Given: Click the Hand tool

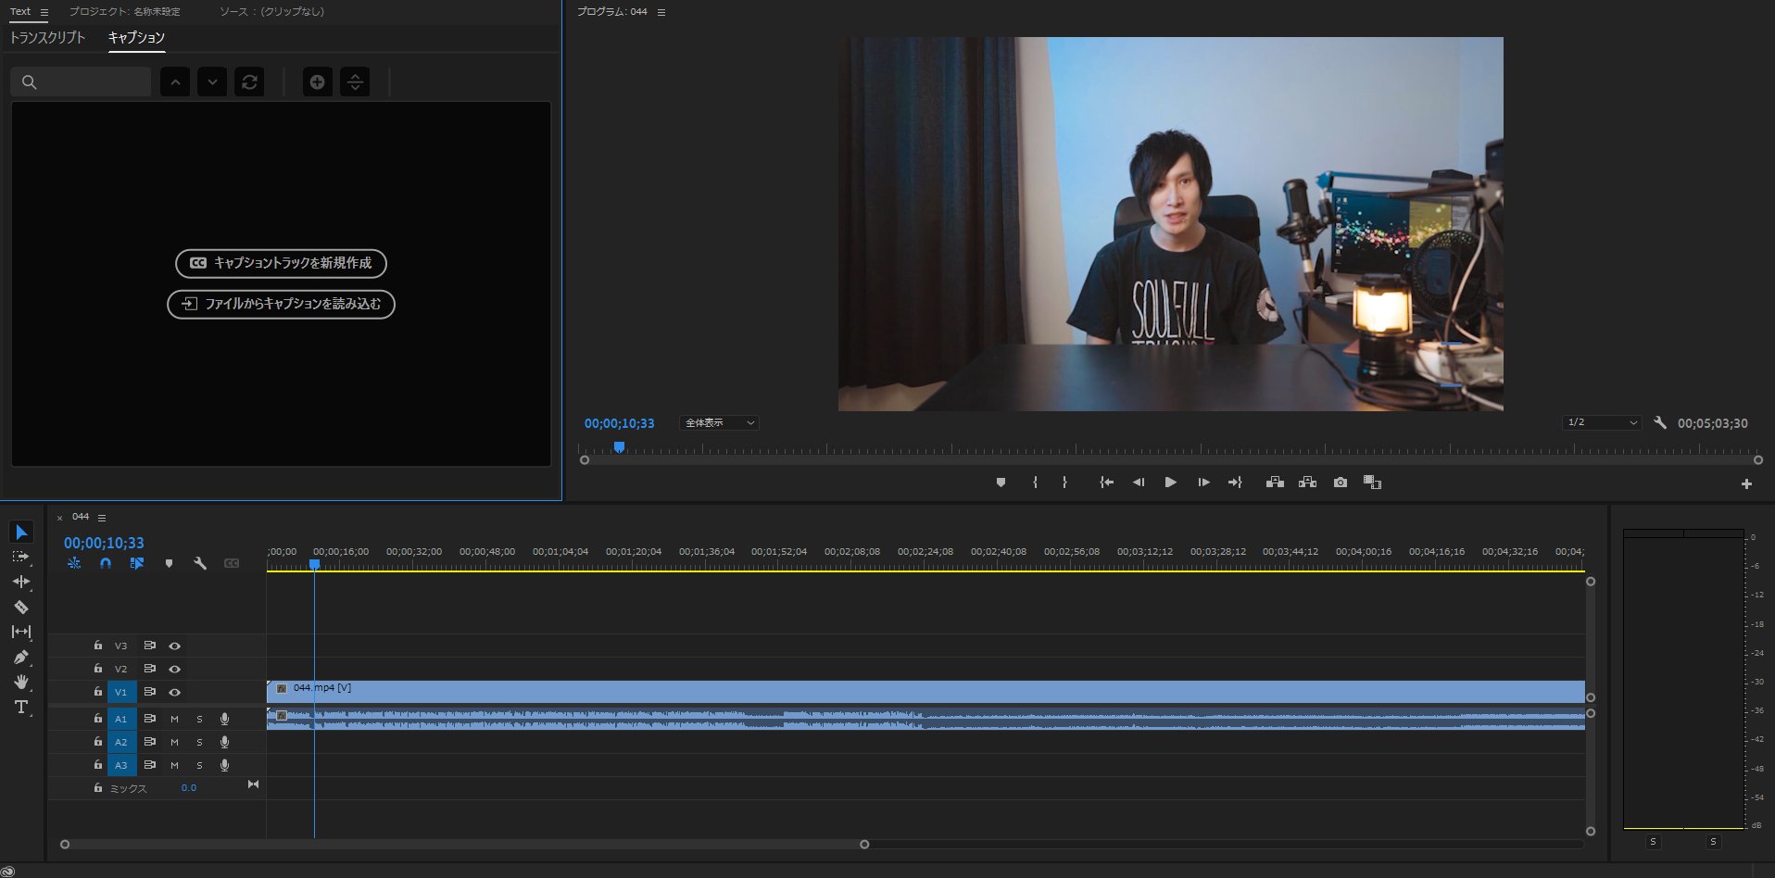Looking at the screenshot, I should click(x=20, y=683).
